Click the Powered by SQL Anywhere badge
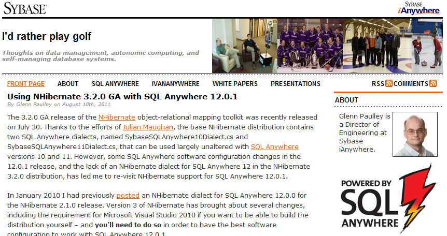The image size is (447, 236). tap(388, 198)
